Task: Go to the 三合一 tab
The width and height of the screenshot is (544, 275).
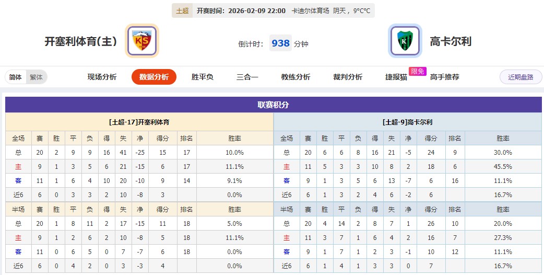Action: (247, 77)
